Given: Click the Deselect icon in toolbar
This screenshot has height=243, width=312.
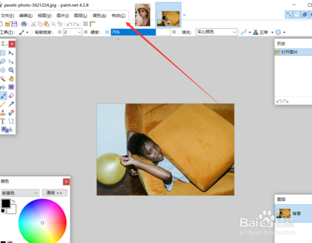Looking at the screenshot, I should coord(60,24).
